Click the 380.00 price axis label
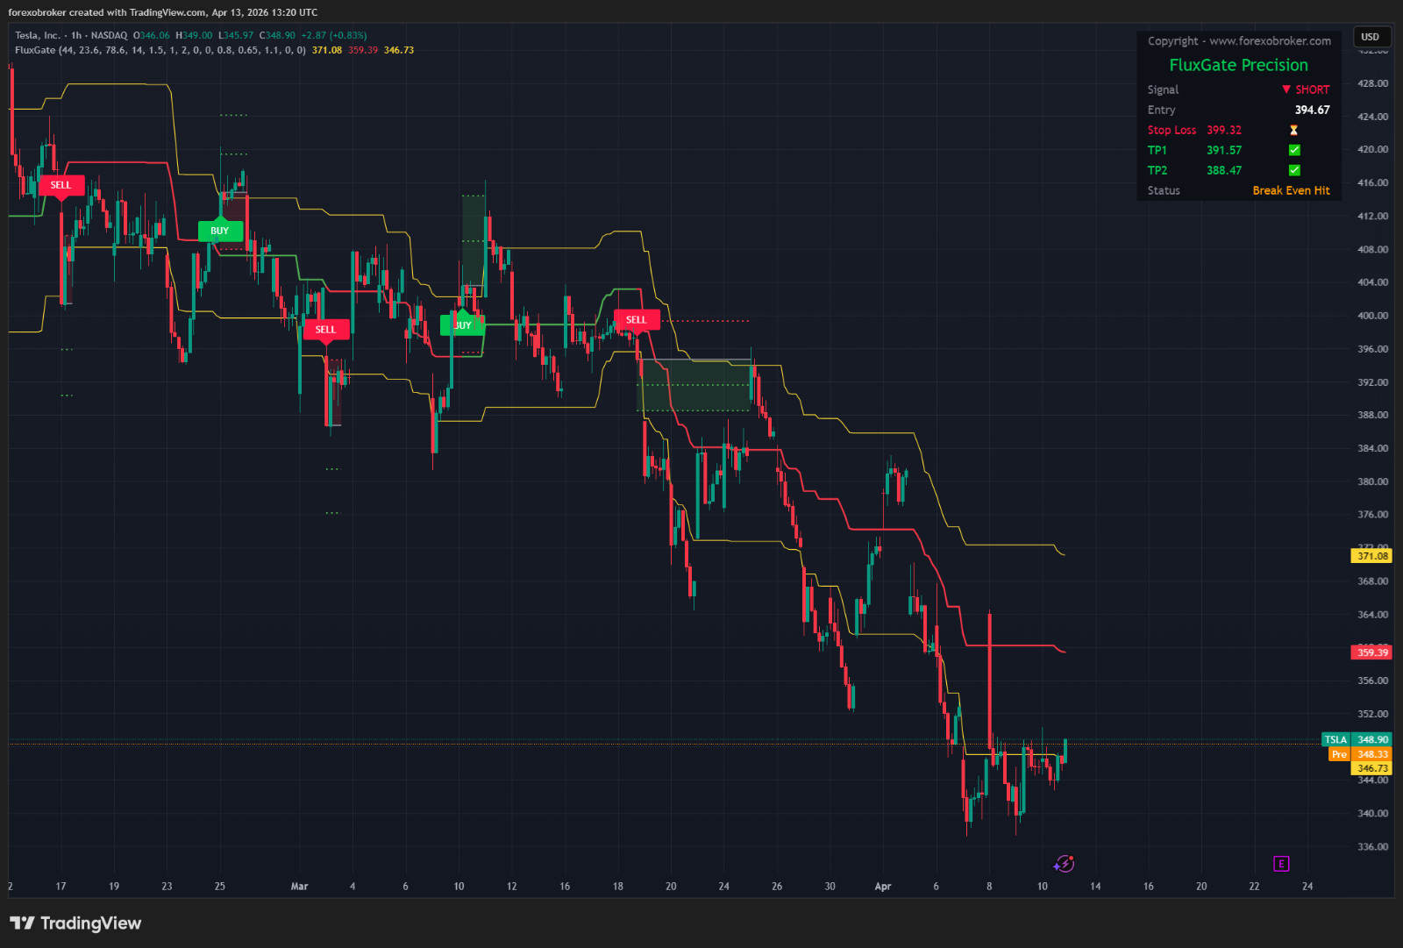 click(x=1372, y=481)
